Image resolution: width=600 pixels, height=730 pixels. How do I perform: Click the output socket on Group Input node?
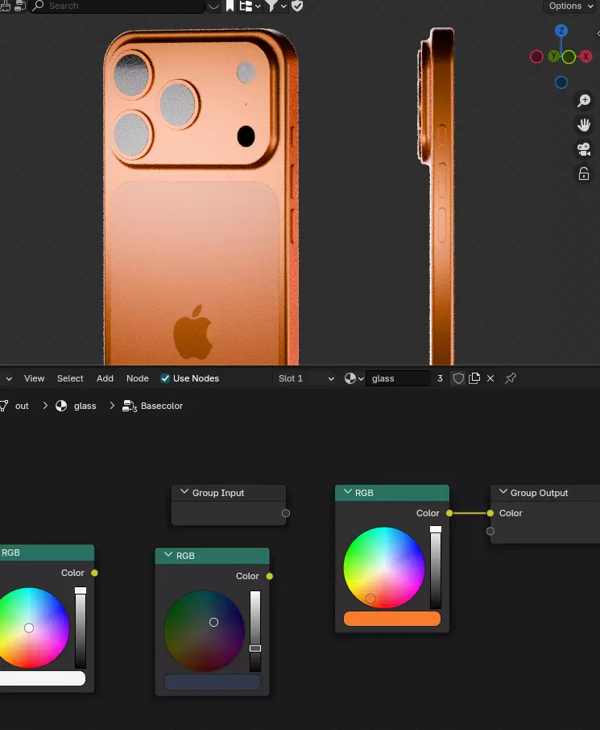coord(286,513)
